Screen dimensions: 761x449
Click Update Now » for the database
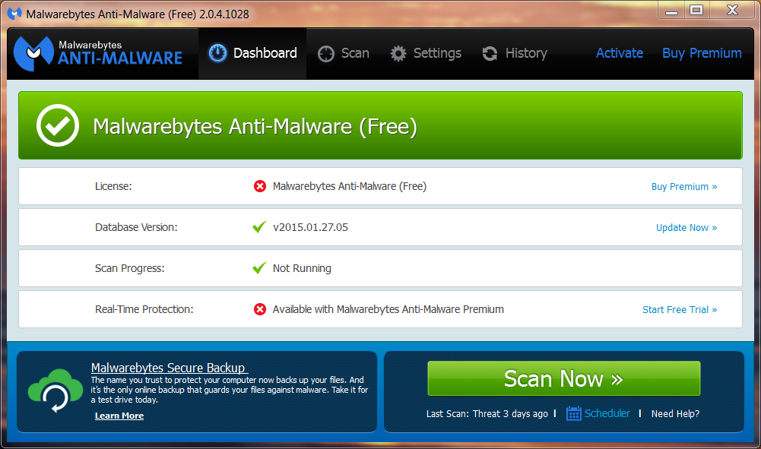tap(686, 227)
